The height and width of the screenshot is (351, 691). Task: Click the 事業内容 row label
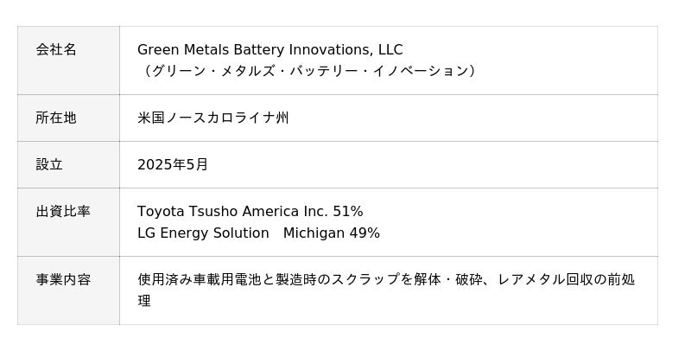(63, 279)
